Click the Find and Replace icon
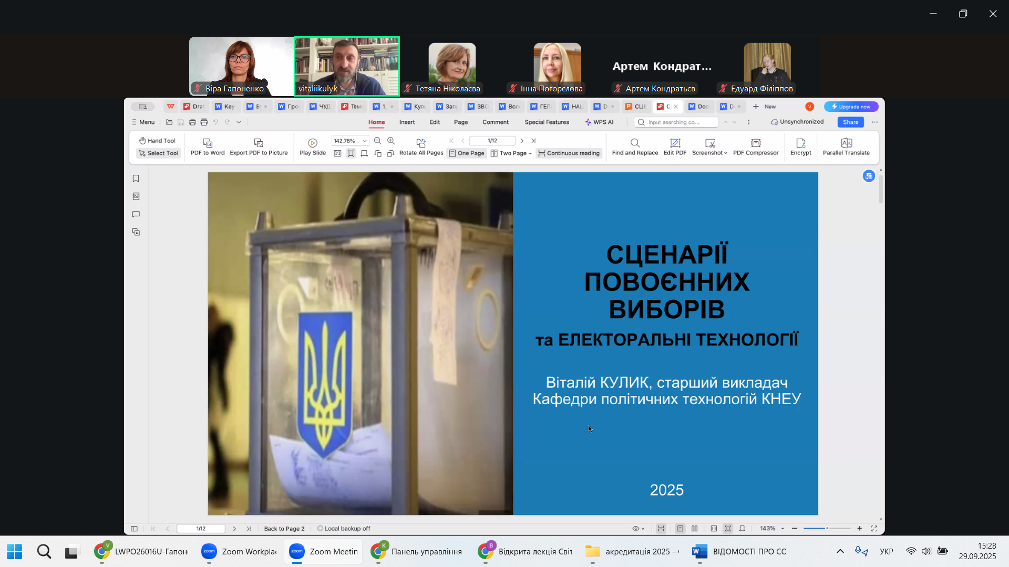Viewport: 1009px width, 567px height. [635, 143]
